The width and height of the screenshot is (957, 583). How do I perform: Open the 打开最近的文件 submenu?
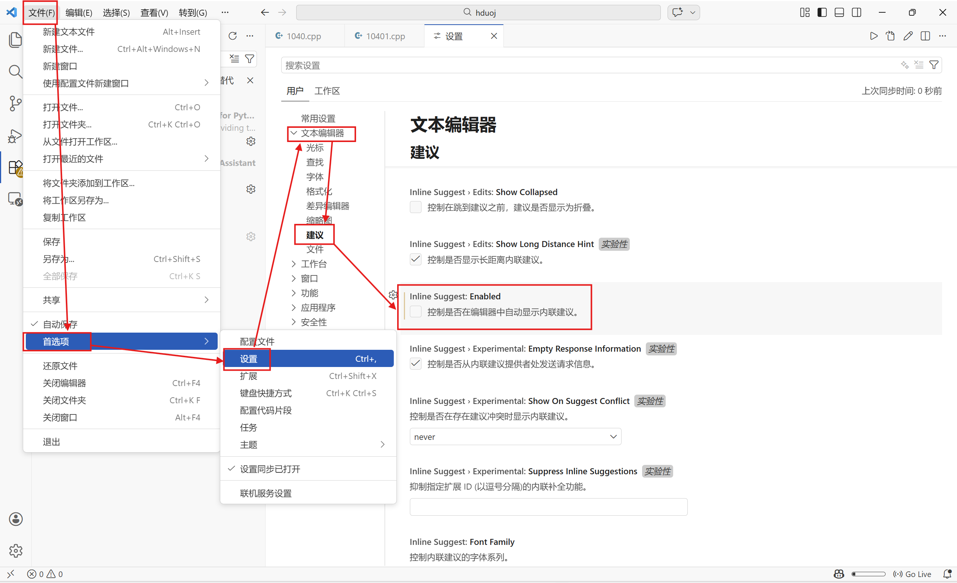pos(122,159)
